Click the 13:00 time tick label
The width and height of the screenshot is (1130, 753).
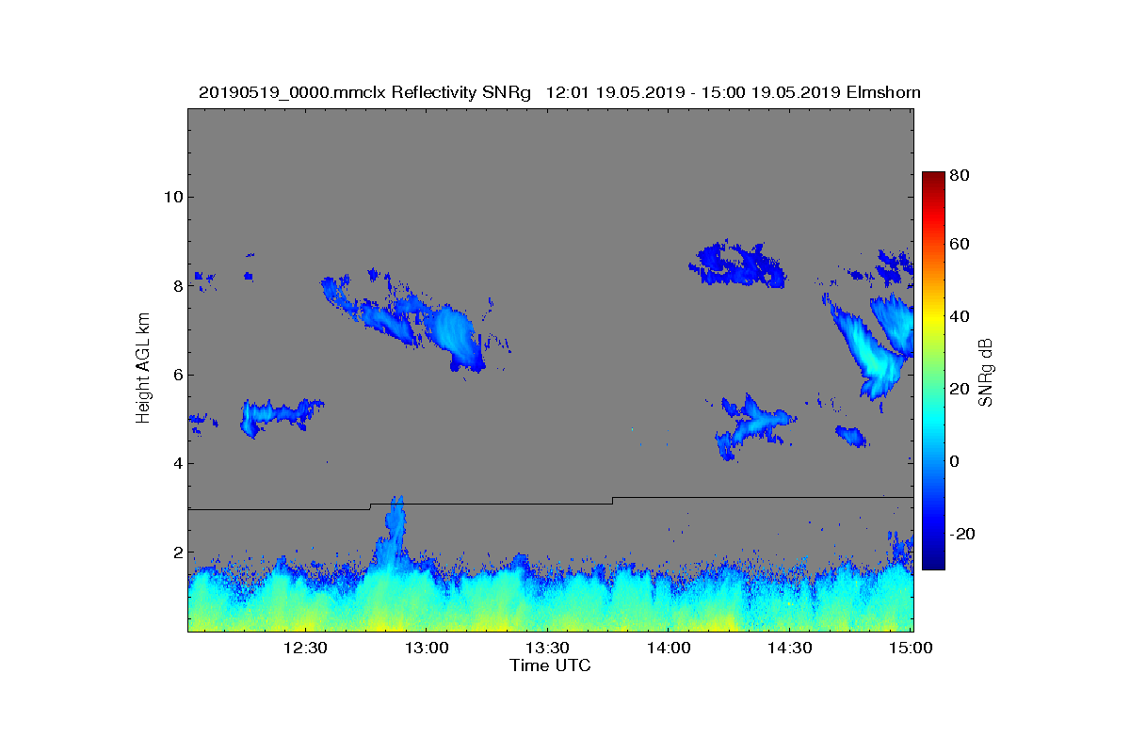pos(426,648)
